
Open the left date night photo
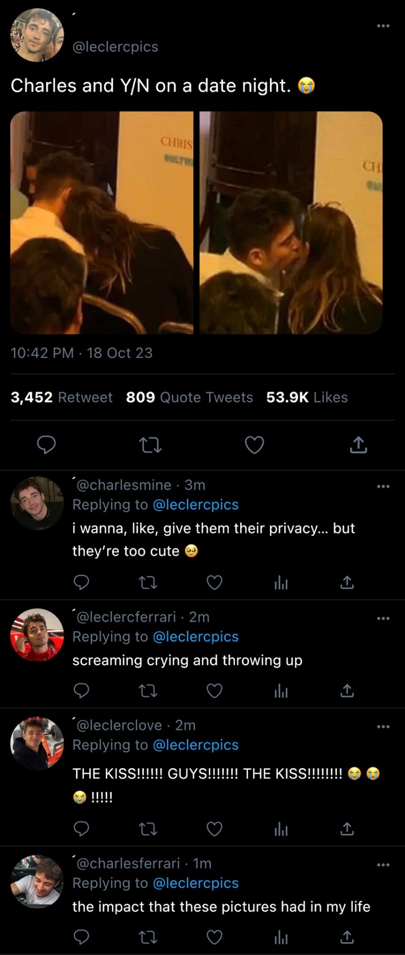pos(102,222)
